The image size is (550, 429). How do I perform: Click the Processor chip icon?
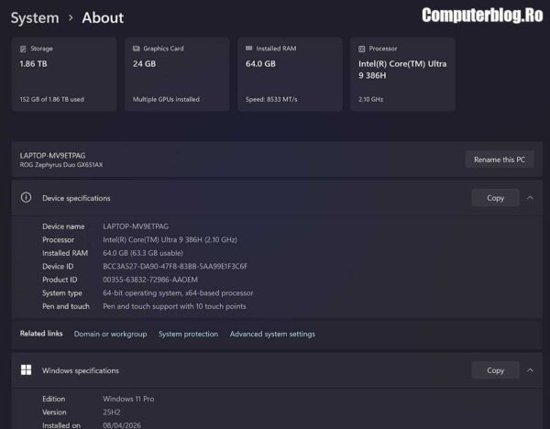pos(362,49)
